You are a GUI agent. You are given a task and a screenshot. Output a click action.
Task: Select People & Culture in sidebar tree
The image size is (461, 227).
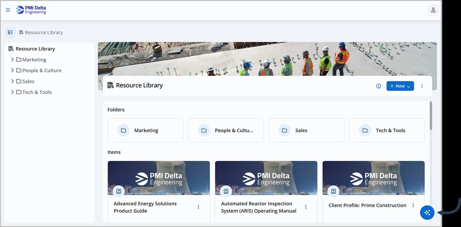pyautogui.click(x=39, y=70)
